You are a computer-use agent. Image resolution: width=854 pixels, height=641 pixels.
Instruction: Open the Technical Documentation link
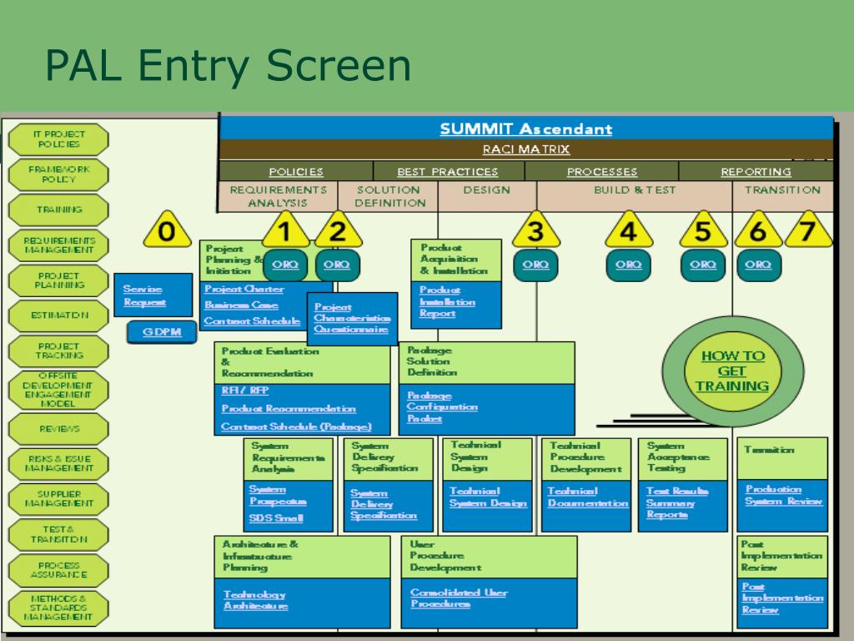pyautogui.click(x=588, y=497)
